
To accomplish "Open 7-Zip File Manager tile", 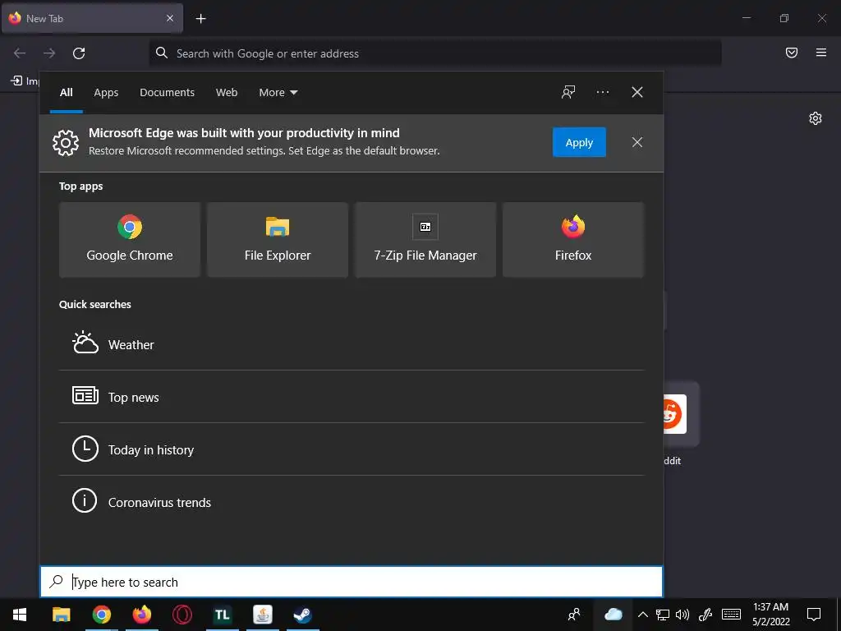I will 425,240.
